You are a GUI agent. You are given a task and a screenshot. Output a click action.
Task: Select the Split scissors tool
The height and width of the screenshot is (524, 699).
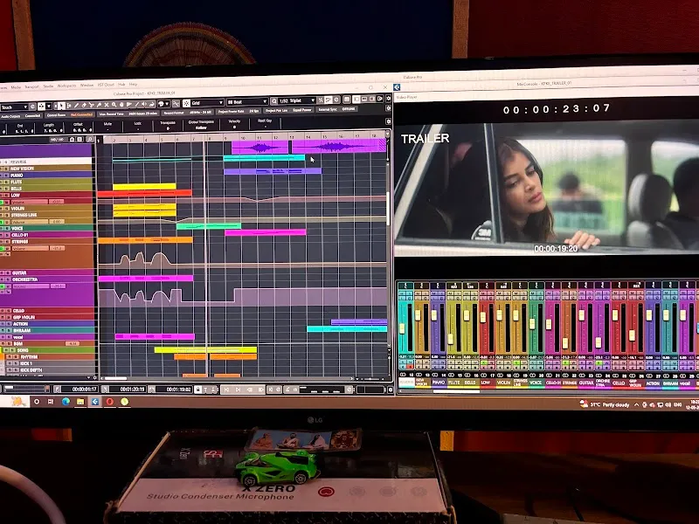[92, 105]
